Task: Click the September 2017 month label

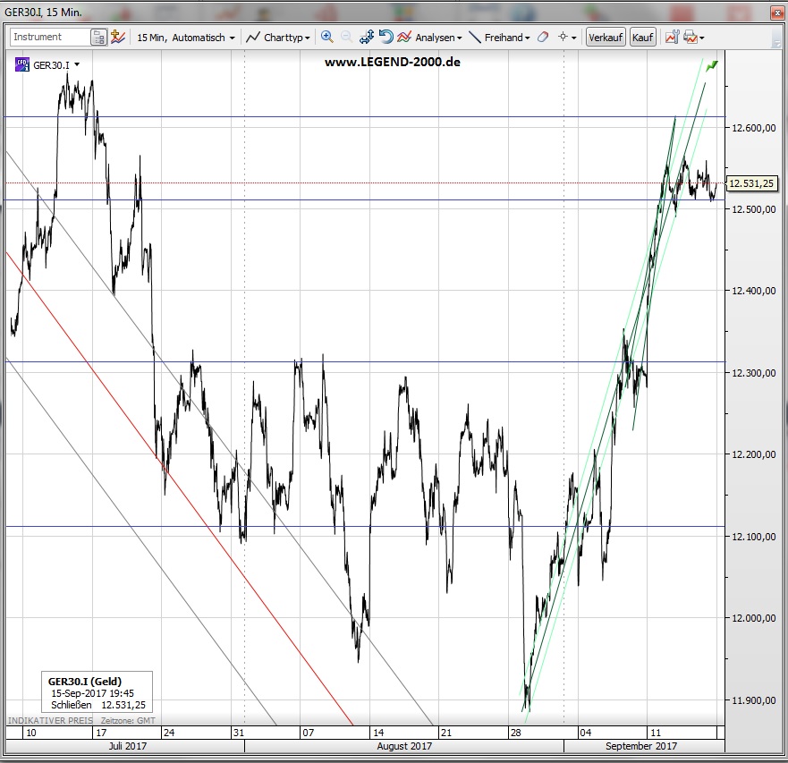Action: pos(641,746)
